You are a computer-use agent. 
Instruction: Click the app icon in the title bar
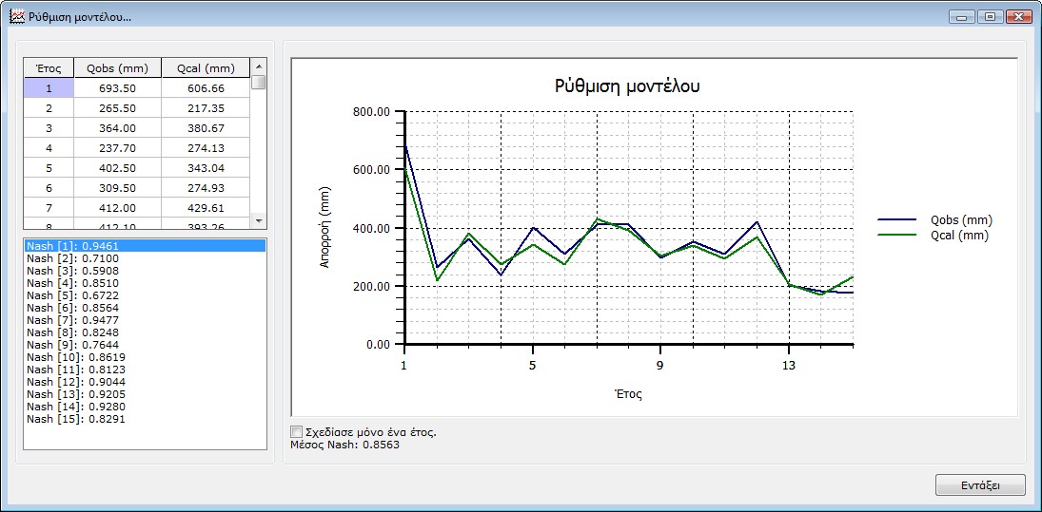coord(16,16)
